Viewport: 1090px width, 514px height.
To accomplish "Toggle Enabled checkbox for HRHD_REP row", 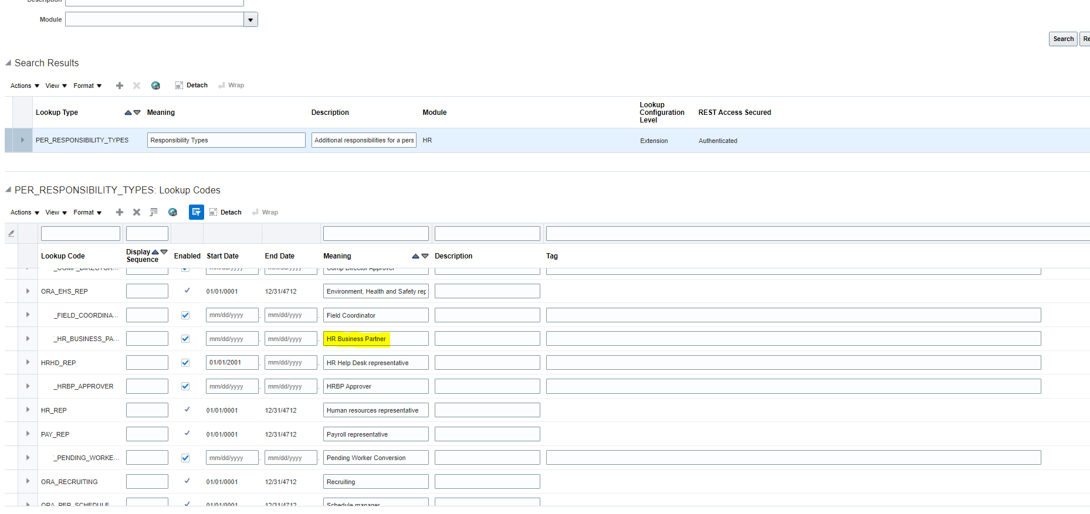I will tap(185, 363).
